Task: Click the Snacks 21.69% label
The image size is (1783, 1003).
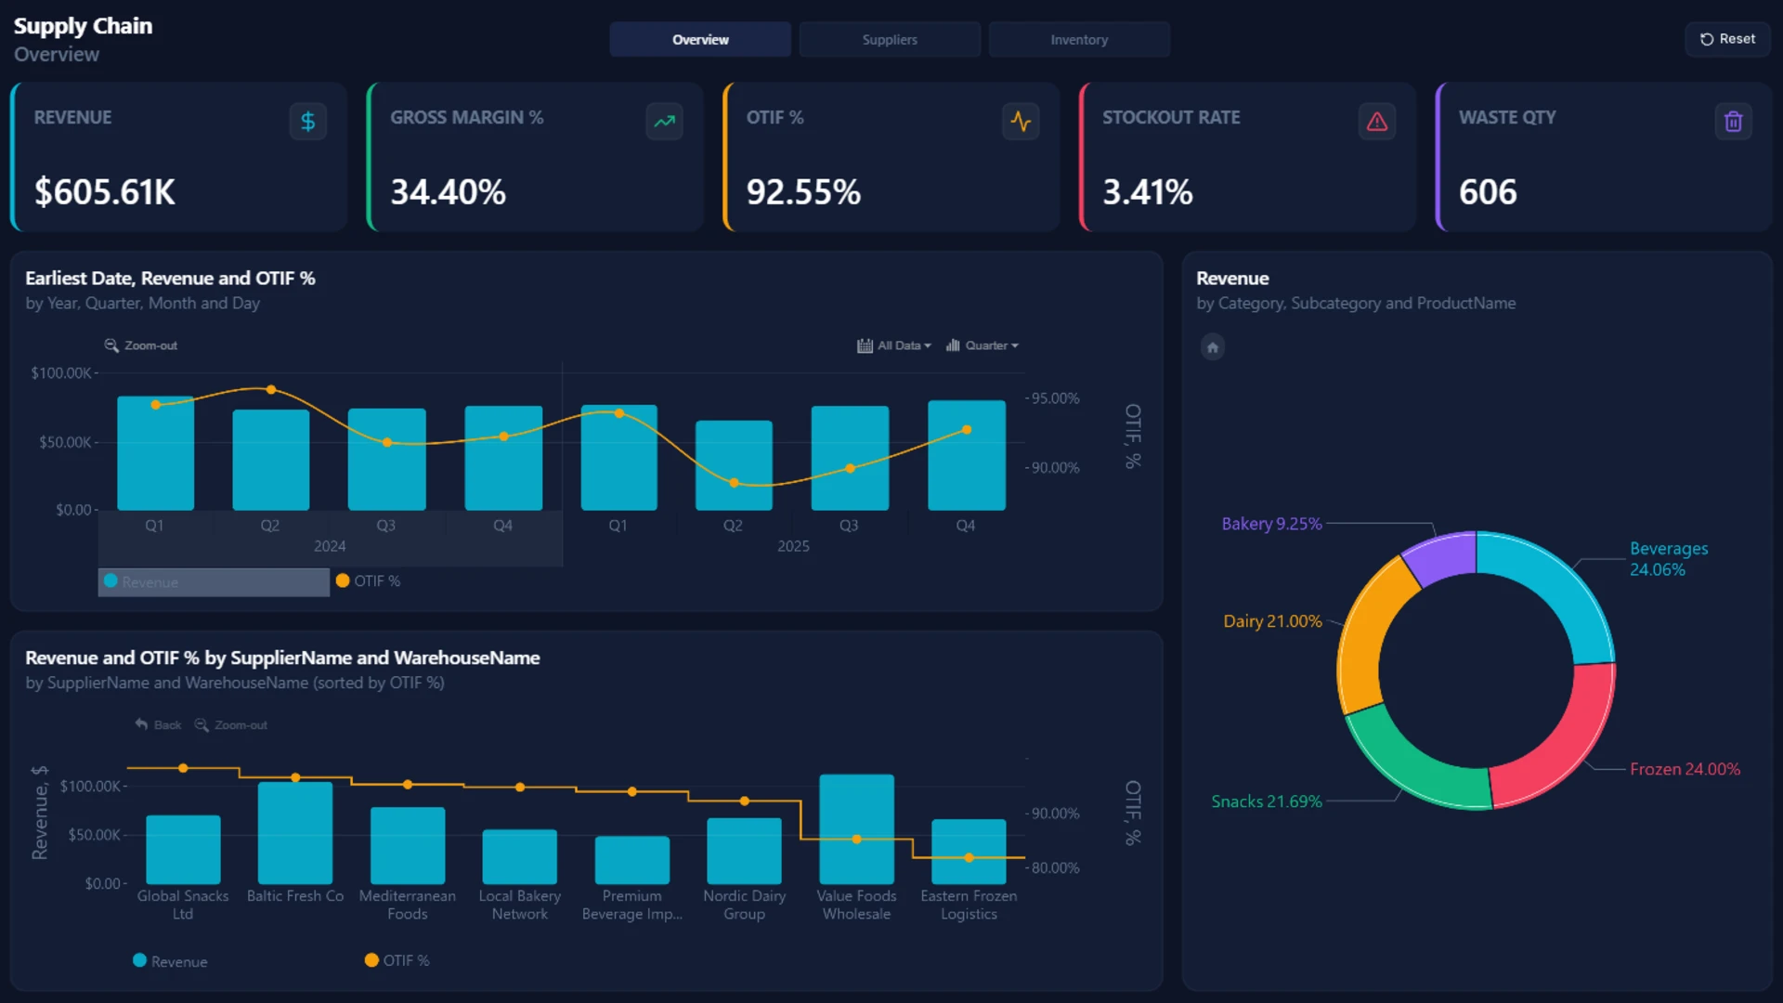Action: (x=1267, y=801)
